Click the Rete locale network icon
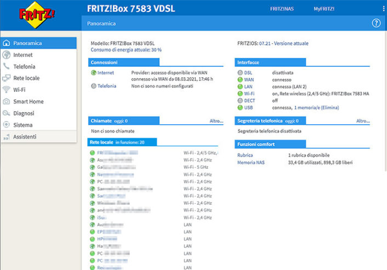The height and width of the screenshot is (270, 387). [x=6, y=78]
